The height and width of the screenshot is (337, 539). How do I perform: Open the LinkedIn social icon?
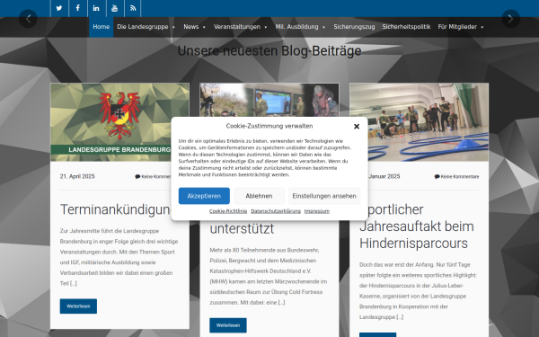tap(96, 8)
